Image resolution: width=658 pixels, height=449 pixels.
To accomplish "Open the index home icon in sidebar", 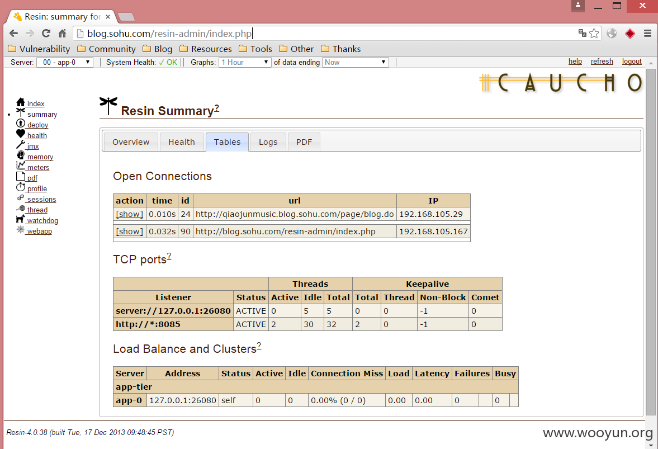I will tap(21, 102).
